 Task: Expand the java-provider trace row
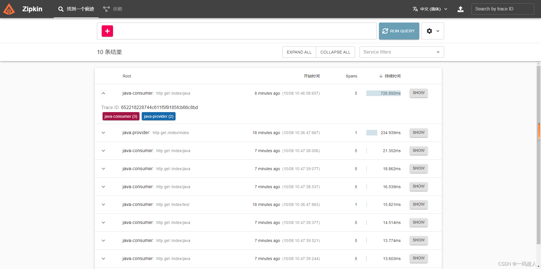pos(103,133)
